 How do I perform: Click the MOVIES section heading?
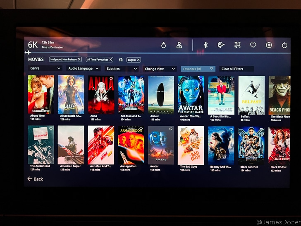coord(36,59)
